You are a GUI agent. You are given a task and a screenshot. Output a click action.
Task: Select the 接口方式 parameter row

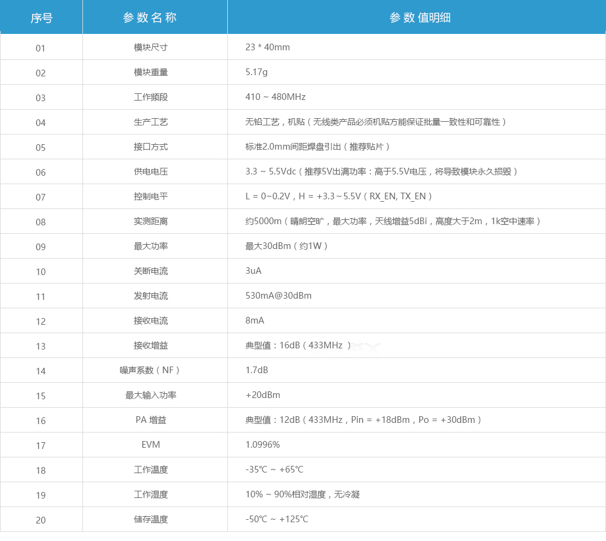click(x=155, y=147)
